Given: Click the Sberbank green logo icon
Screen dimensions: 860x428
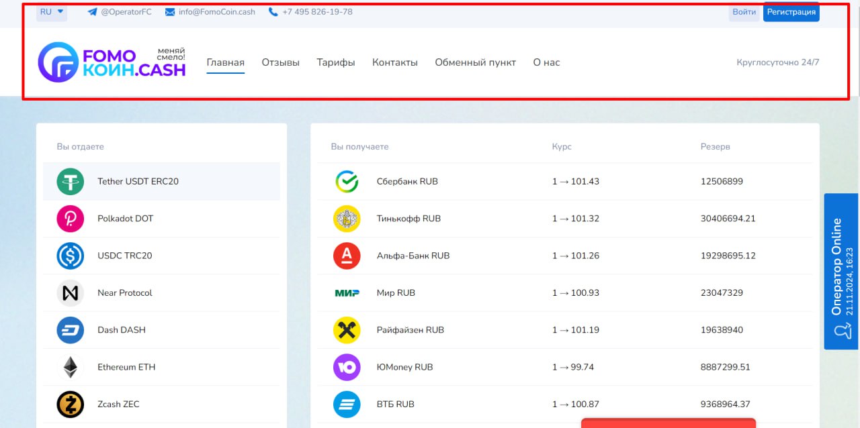Looking at the screenshot, I should pos(347,182).
